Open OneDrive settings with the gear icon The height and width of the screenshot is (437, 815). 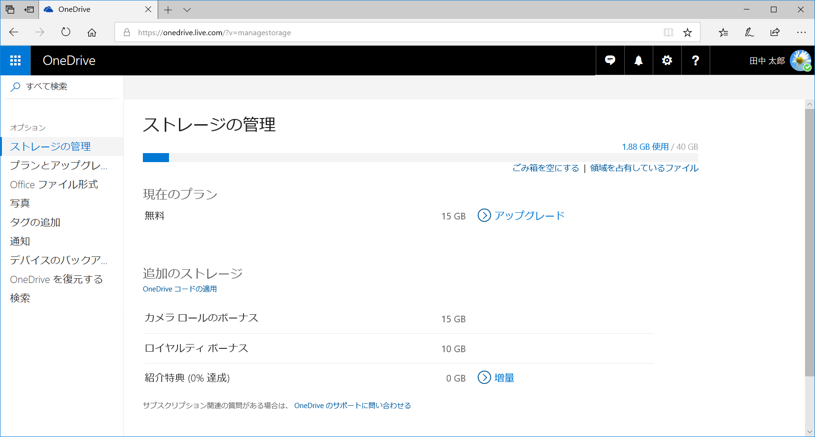click(x=667, y=60)
